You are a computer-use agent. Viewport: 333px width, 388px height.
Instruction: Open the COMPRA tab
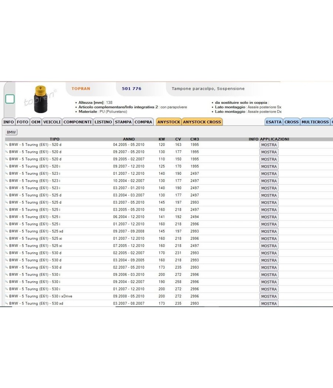[x=144, y=122]
